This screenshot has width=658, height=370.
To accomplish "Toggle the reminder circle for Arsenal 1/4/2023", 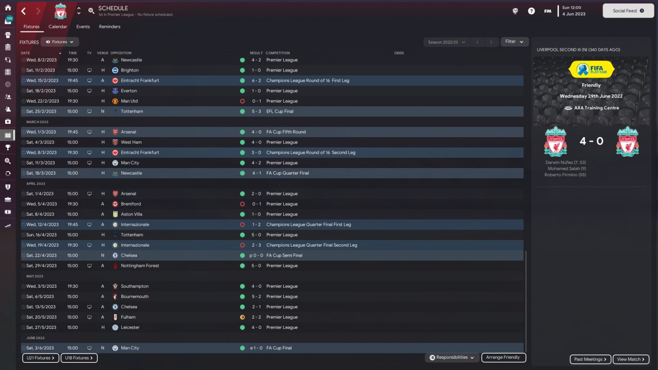I will pos(23,194).
